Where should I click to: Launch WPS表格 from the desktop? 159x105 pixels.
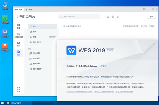coord(5,19)
